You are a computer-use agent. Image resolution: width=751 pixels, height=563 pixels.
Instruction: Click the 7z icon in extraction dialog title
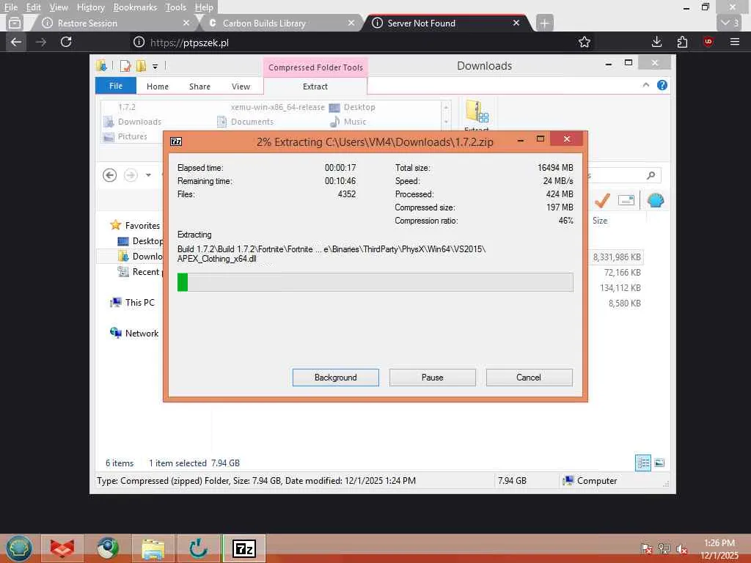tap(176, 141)
